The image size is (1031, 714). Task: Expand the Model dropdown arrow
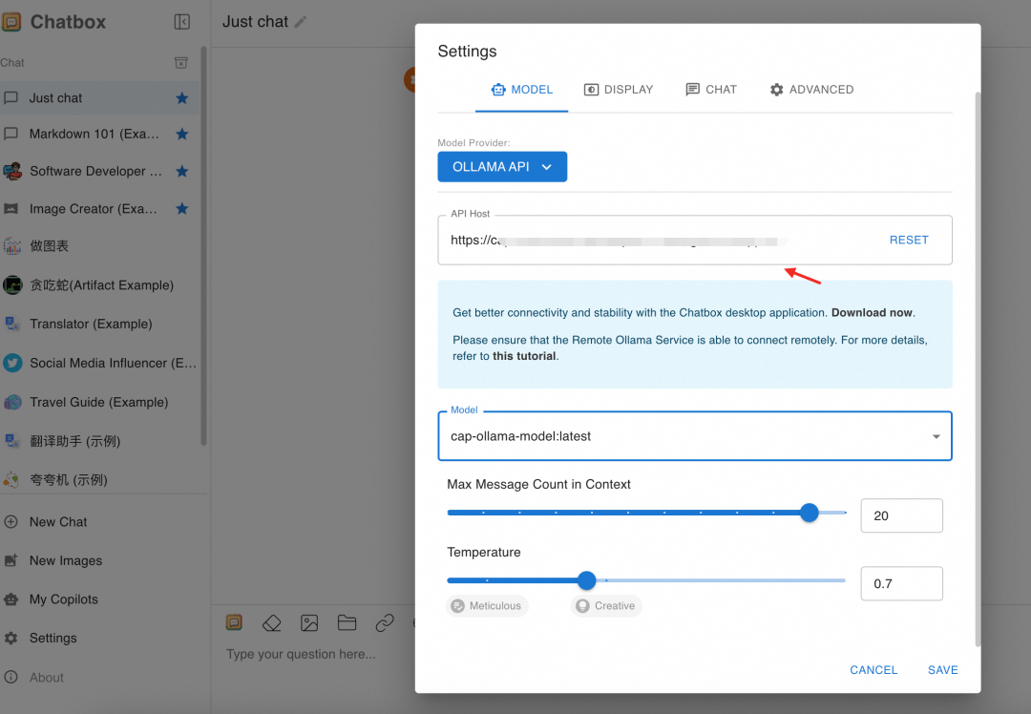(x=936, y=436)
